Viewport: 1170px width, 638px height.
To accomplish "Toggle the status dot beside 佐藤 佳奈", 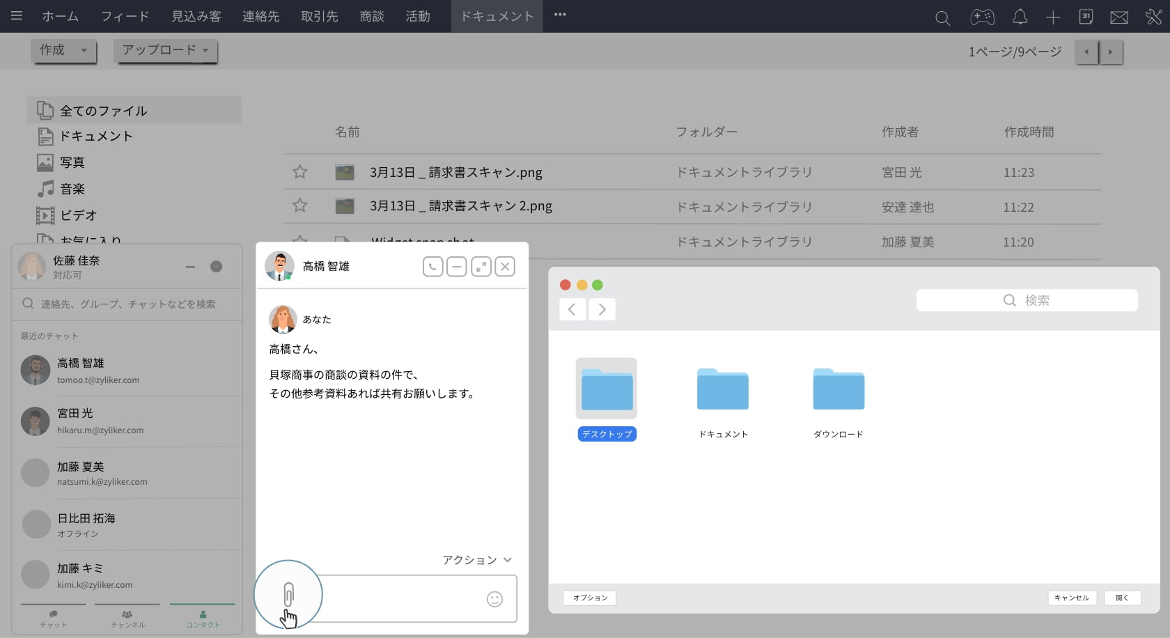I will click(x=217, y=267).
